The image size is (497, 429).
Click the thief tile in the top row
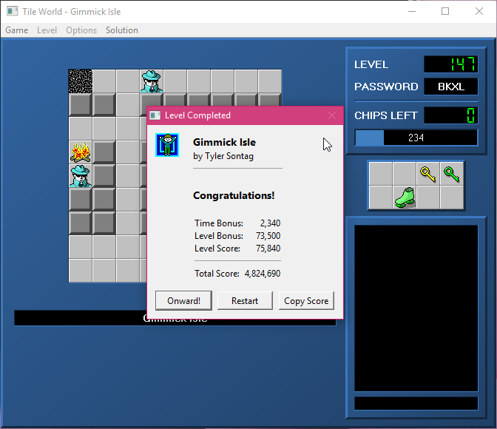point(152,81)
